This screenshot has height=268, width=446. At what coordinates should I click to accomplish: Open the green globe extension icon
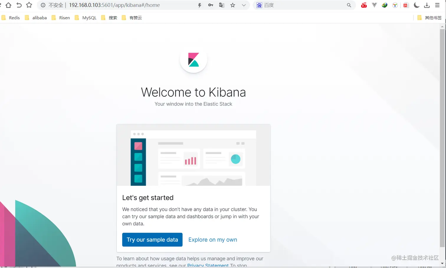pyautogui.click(x=385, y=5)
